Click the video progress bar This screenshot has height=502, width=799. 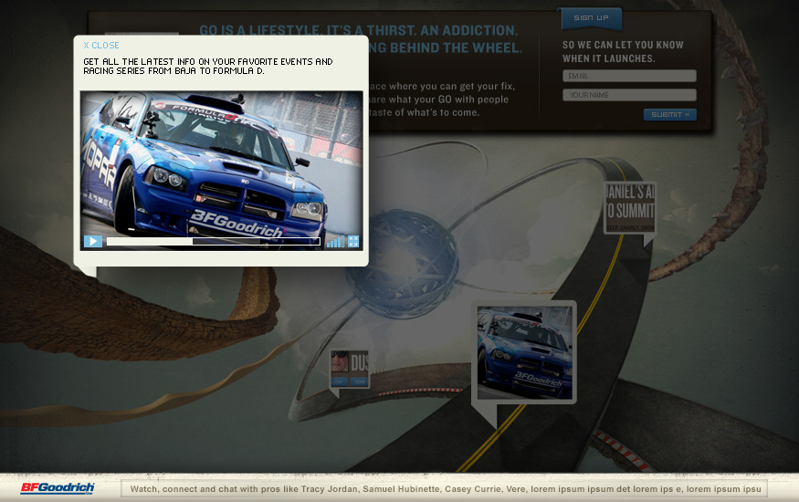pyautogui.click(x=213, y=241)
